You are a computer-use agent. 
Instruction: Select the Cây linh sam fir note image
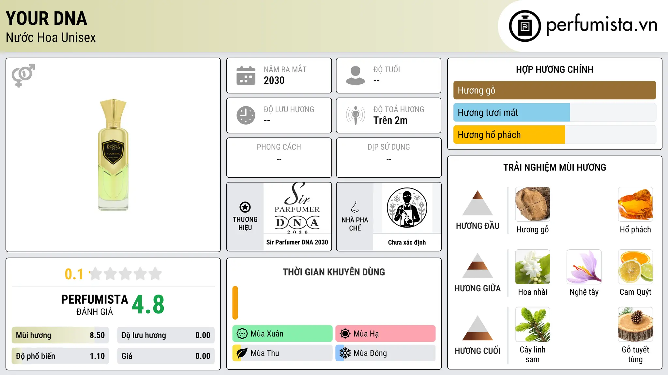(x=533, y=325)
